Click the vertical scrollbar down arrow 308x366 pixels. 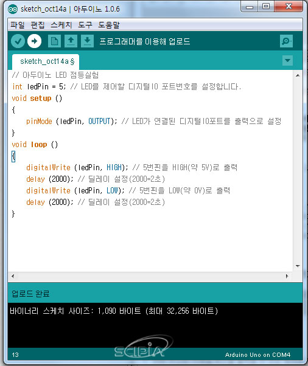(x=298, y=266)
